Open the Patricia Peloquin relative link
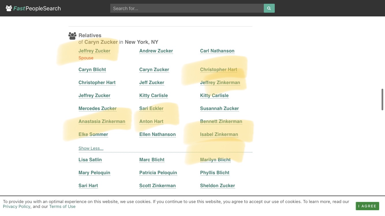 click(158, 173)
